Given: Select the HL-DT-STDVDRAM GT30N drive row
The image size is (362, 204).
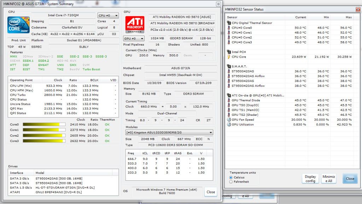Looking at the screenshot, I should tap(63, 188).
